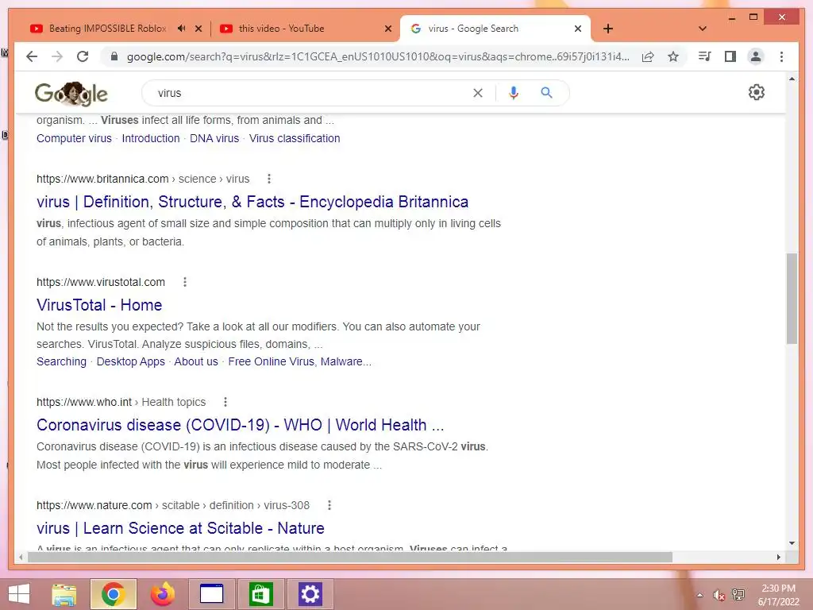Close the this video - YouTube tab
The height and width of the screenshot is (610, 813).
tap(387, 29)
